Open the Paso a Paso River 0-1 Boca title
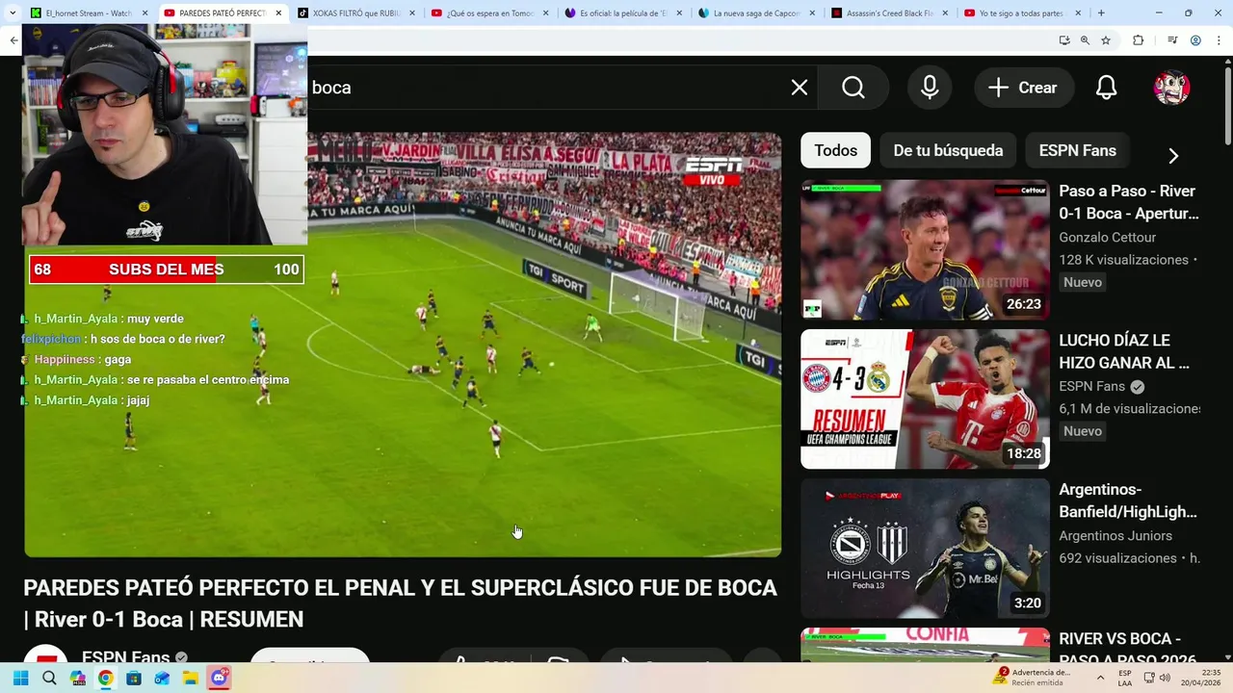The image size is (1233, 693). (1129, 202)
